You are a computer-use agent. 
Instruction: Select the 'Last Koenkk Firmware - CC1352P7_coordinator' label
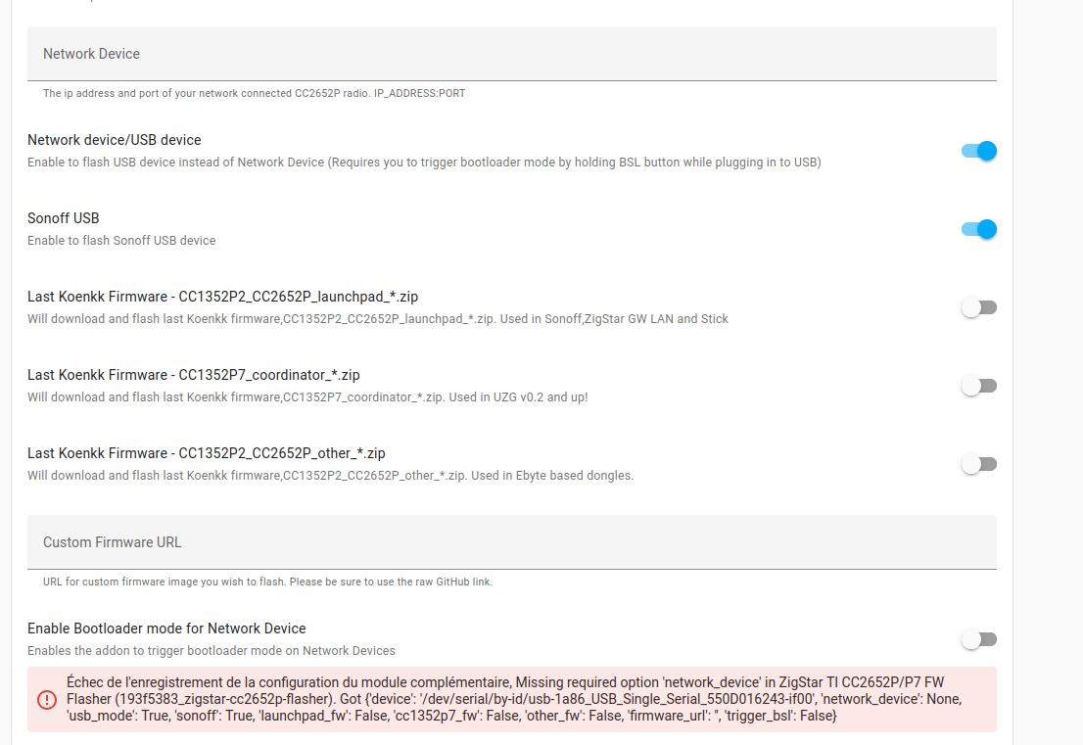[194, 375]
